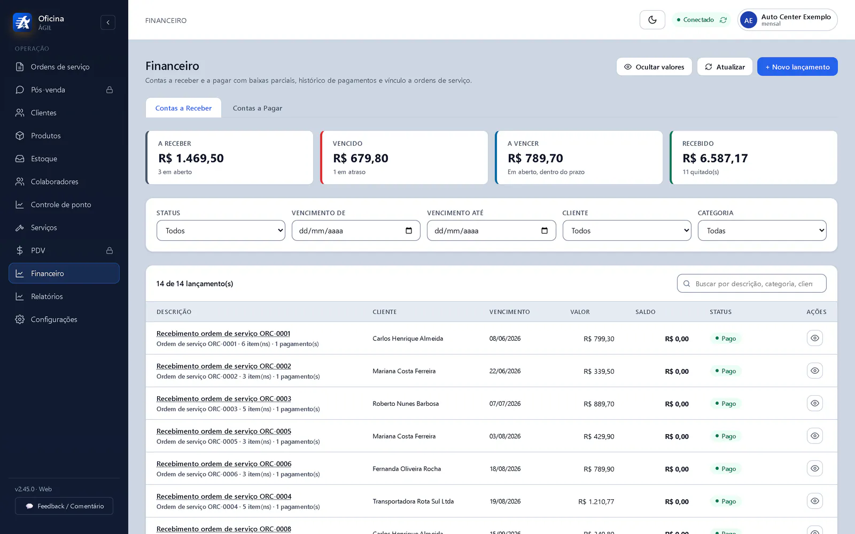Click the sync refresh icon next to Conectado
Screen dimensions: 855x534
pos(723,20)
